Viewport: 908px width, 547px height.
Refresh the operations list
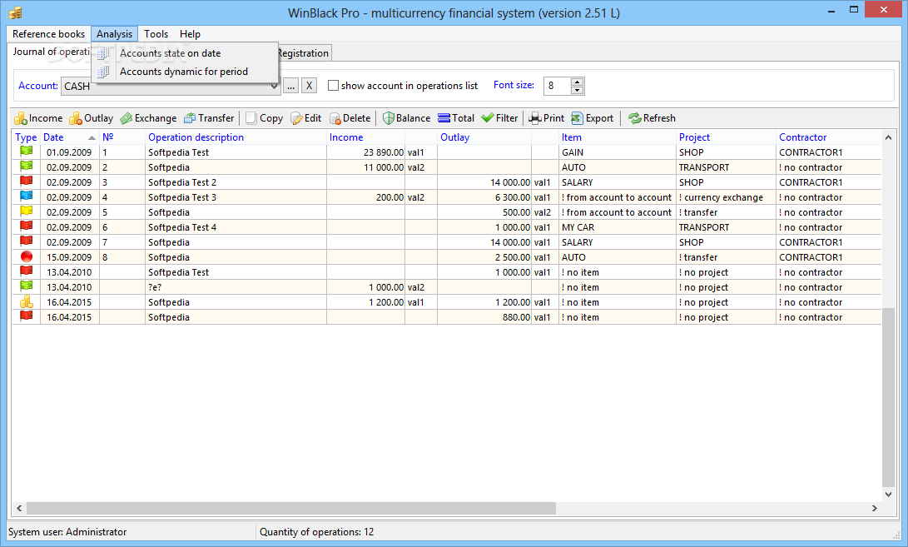(652, 118)
